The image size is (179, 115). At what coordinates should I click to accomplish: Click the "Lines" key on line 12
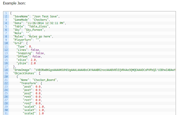(x=22, y=50)
